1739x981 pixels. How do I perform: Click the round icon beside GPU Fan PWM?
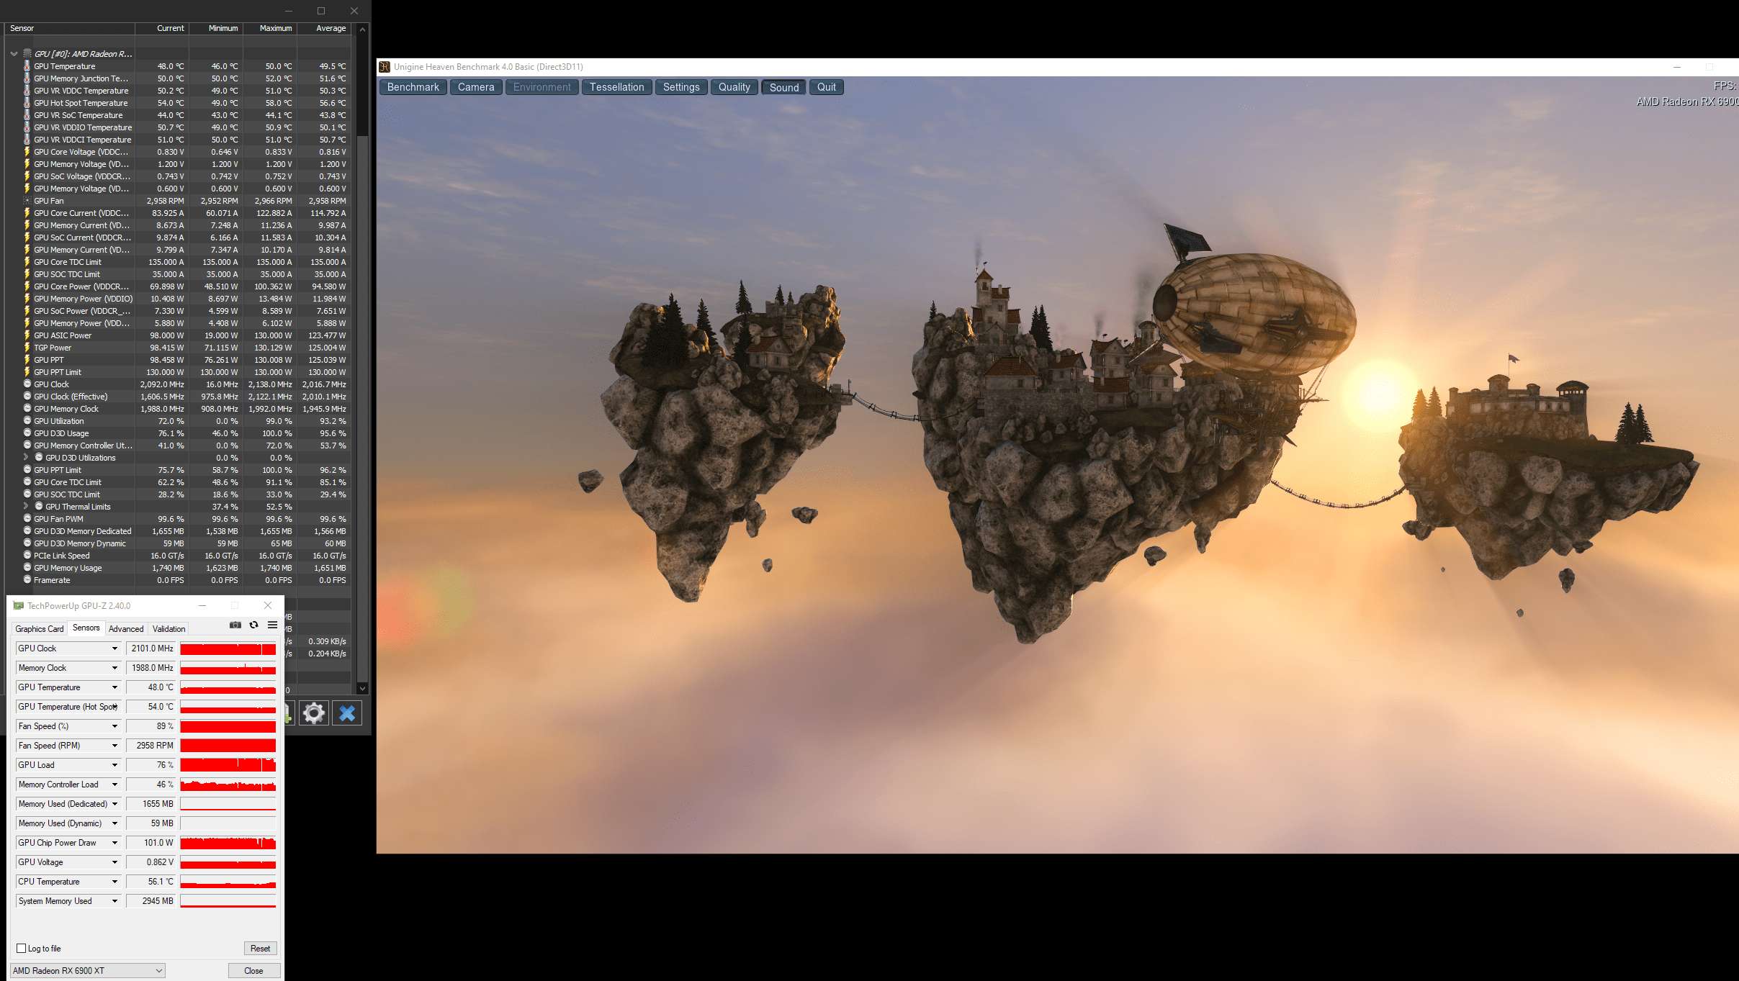27,519
